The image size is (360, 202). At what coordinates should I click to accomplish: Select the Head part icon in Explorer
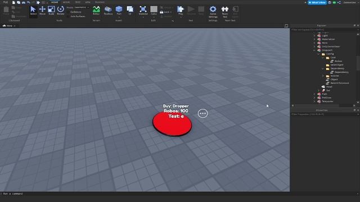click(x=323, y=86)
